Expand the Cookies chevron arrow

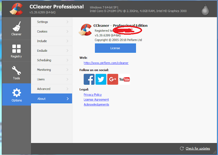(67, 31)
